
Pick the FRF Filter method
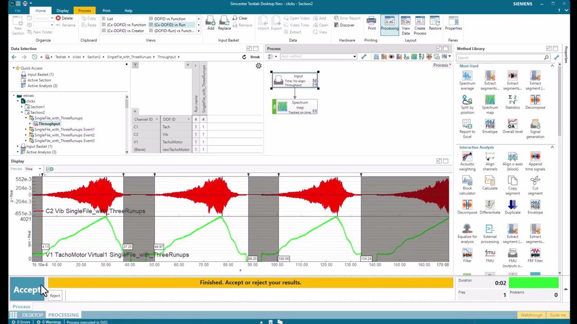[x=535, y=256]
